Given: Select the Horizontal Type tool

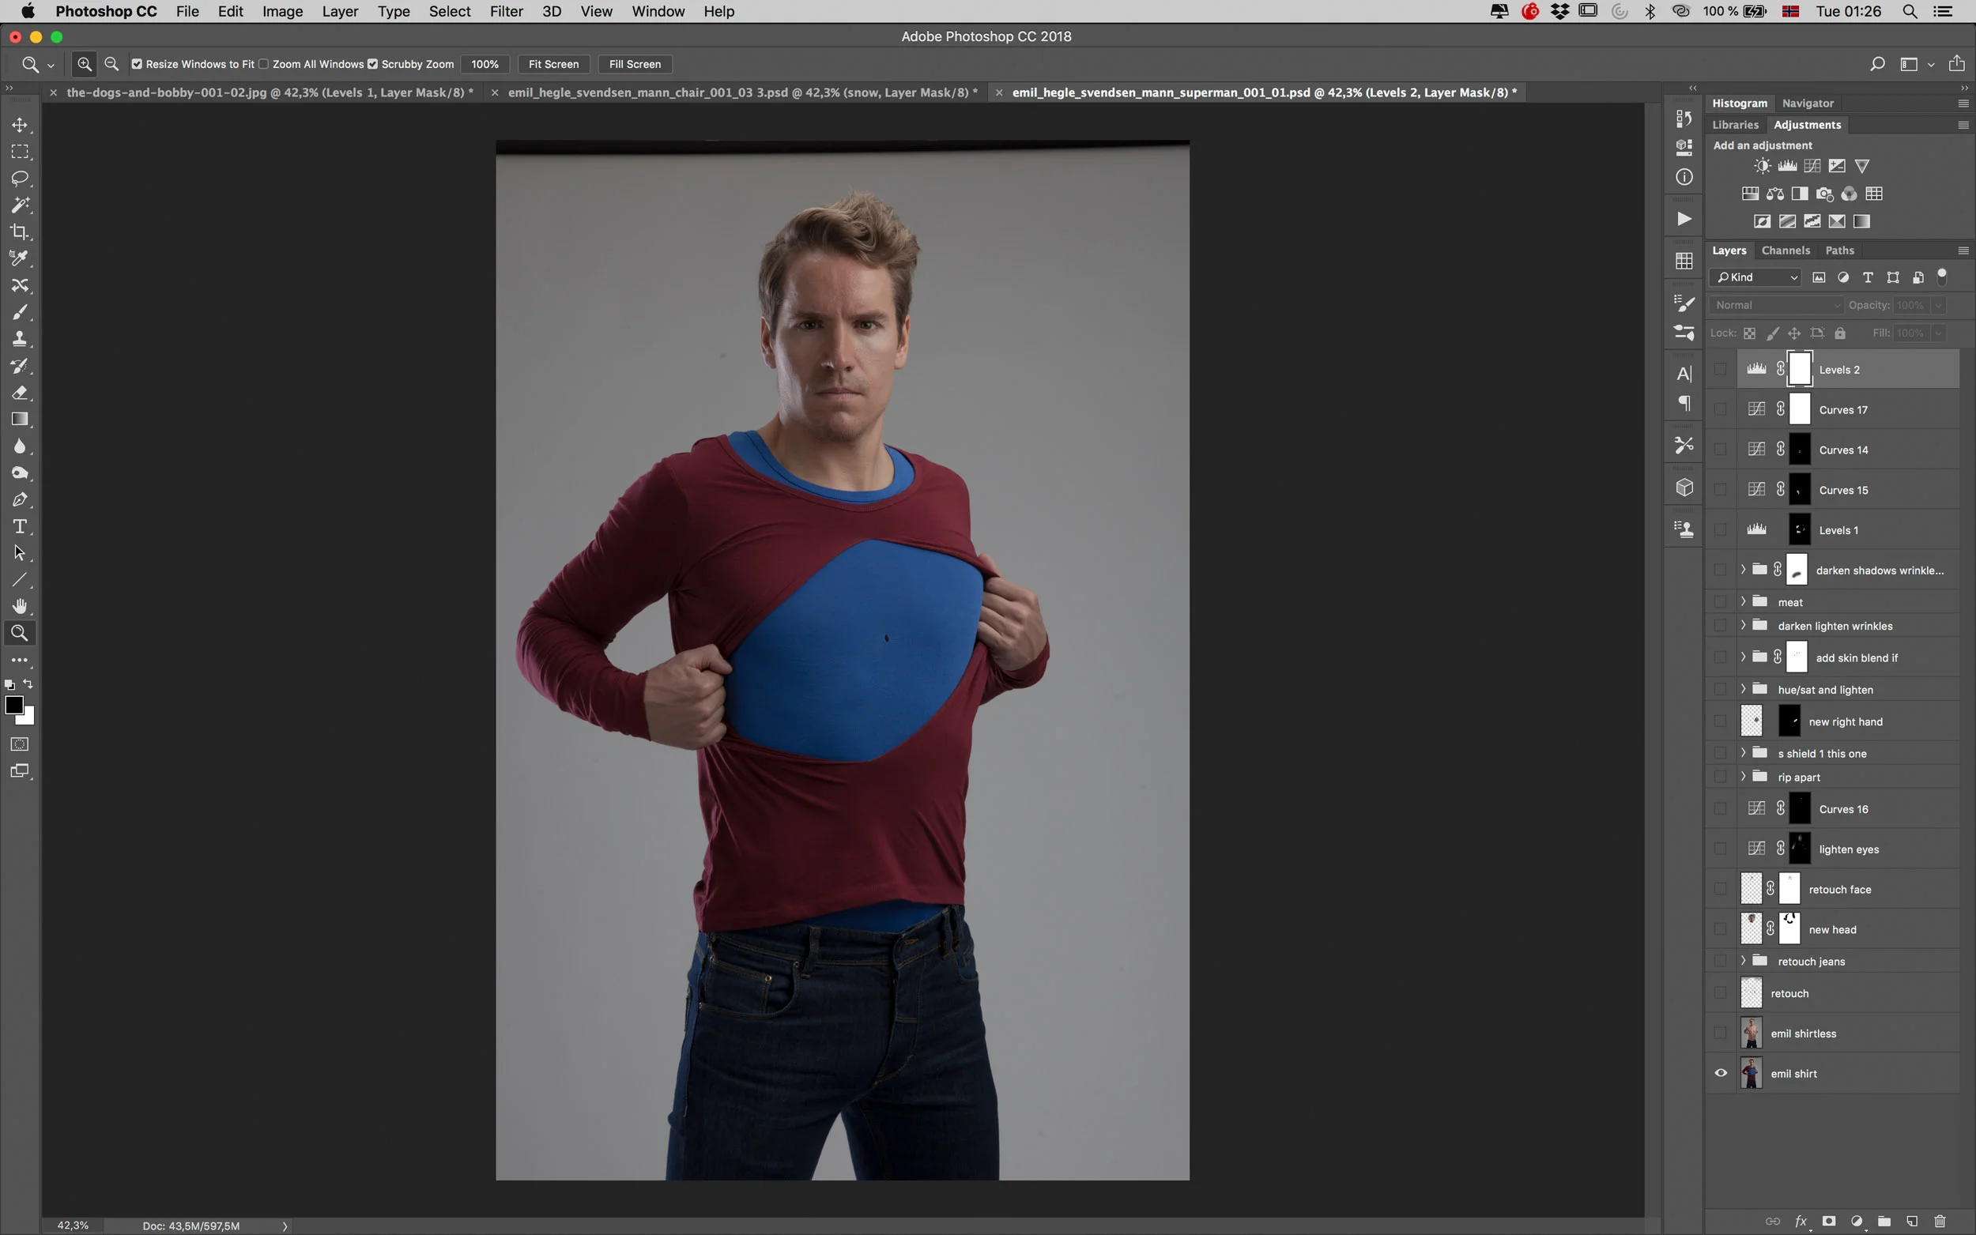Looking at the screenshot, I should [x=20, y=526].
